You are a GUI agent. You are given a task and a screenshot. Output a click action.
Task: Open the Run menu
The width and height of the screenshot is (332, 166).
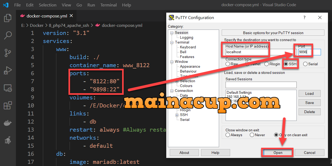tap(91, 5)
